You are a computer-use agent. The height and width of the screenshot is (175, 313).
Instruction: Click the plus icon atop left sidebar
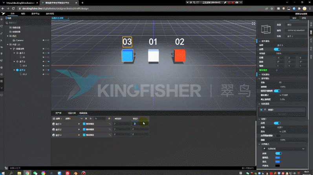tap(2, 19)
